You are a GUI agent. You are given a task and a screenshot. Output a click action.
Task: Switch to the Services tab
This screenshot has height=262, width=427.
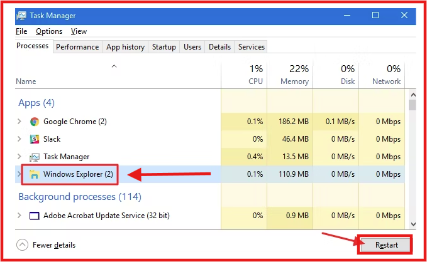[x=252, y=47]
